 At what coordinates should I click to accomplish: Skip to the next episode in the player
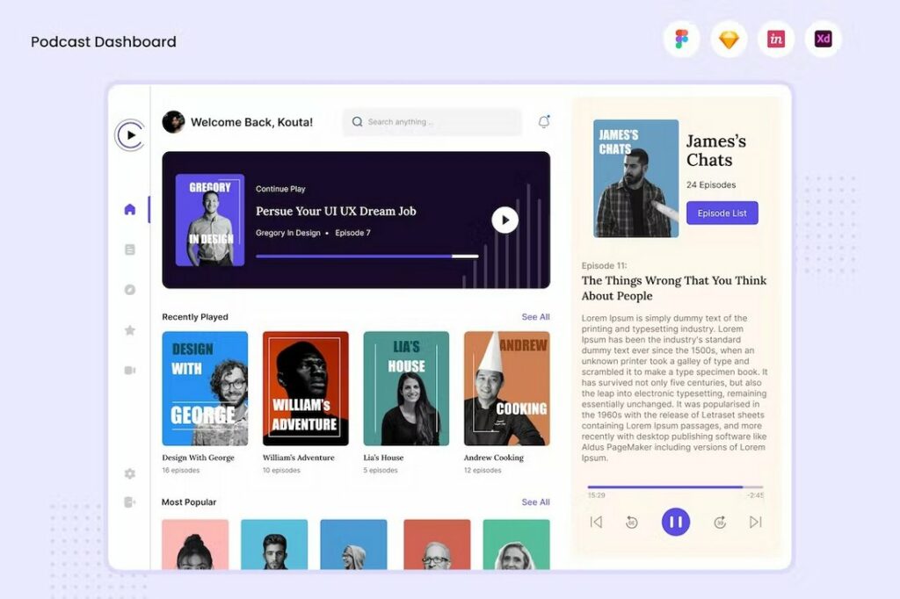(x=754, y=521)
